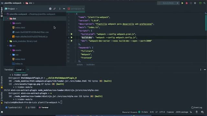Run with coverage icon in the top toolbar

click(191, 3)
